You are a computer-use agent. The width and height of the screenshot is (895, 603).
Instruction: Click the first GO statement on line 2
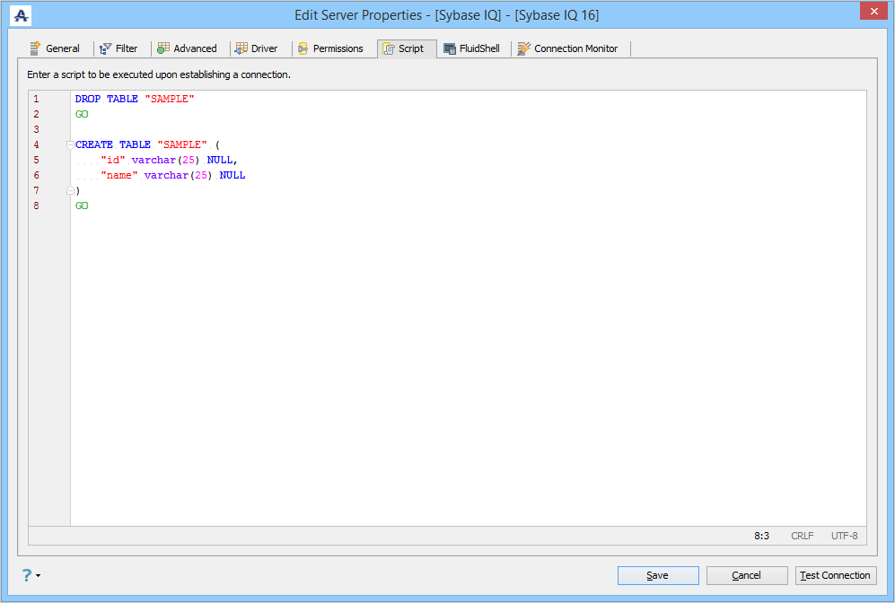coord(82,114)
